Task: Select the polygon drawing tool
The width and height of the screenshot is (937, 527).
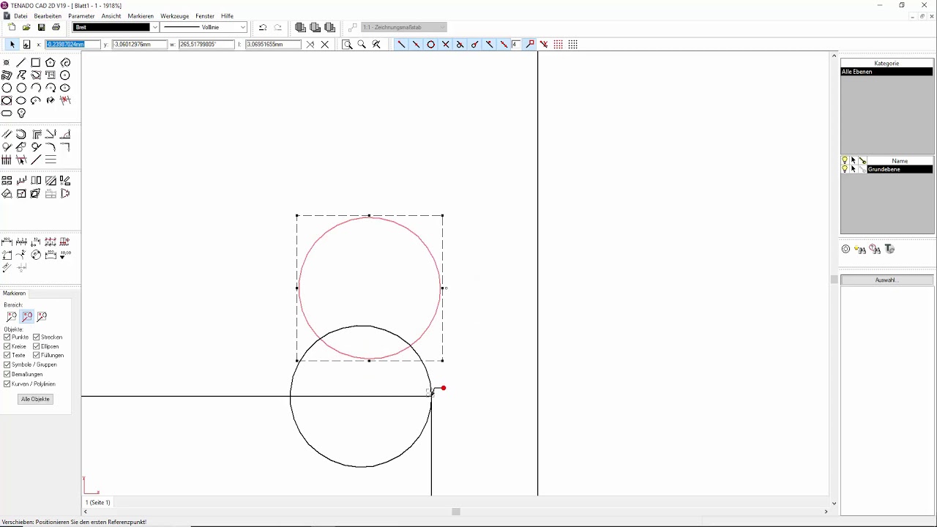Action: 51,63
